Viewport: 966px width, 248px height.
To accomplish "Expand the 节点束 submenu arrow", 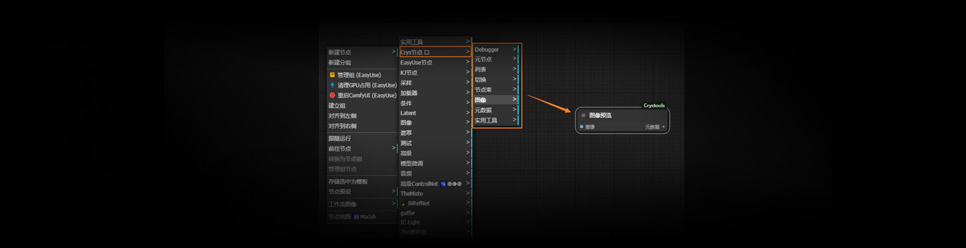I will point(515,89).
